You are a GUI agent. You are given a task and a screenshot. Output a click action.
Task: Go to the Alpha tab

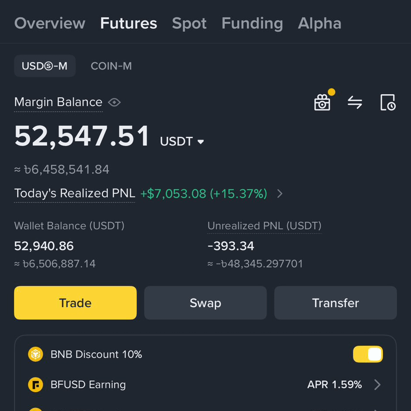tap(320, 23)
